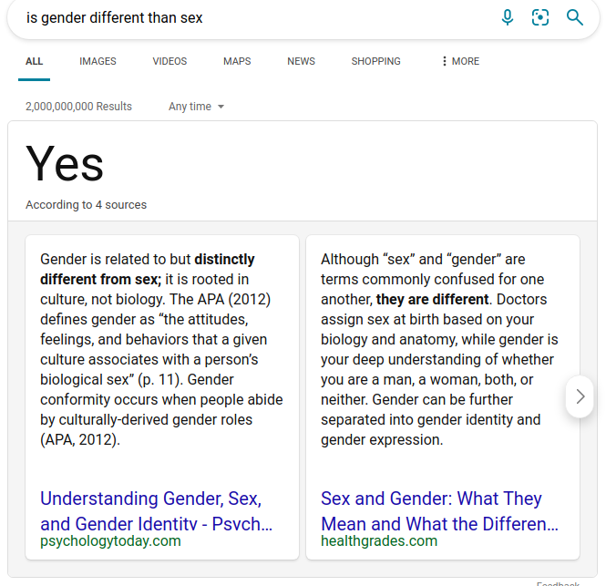Go to the NEWS tab
Screen dimensions: 606x586
[301, 61]
